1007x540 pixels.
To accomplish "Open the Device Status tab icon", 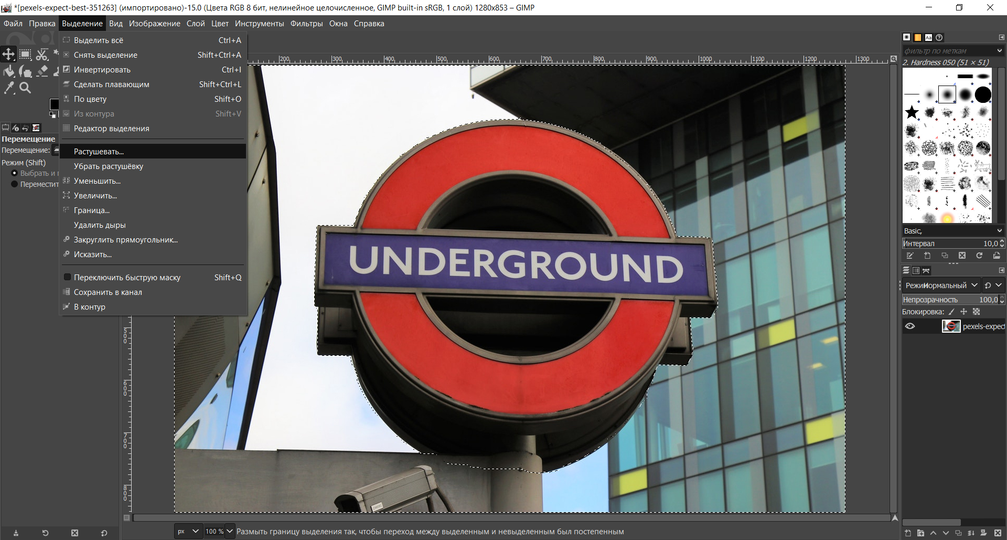I will [x=15, y=128].
